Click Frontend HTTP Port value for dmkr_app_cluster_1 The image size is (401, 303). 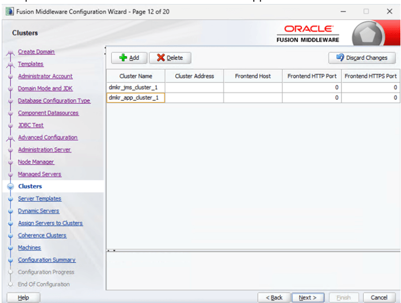click(312, 98)
